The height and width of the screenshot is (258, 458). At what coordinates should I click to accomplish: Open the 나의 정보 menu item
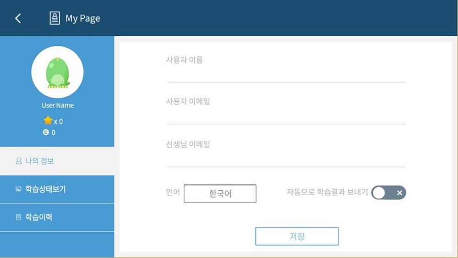click(57, 161)
